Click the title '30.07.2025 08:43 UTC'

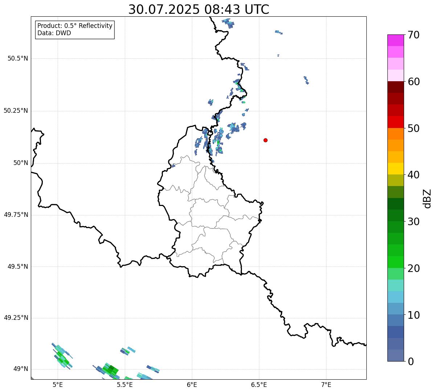199,9
